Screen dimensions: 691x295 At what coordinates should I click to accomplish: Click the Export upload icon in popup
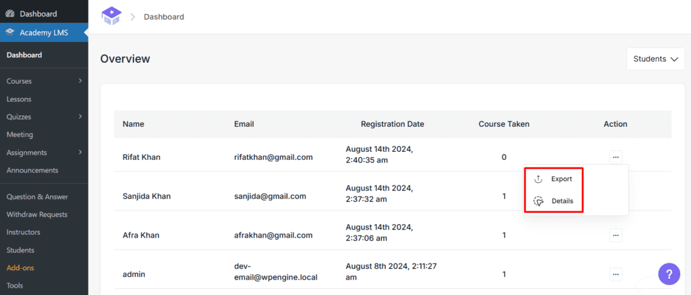click(538, 179)
